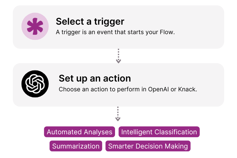Open the 'Select a trigger' heading
The height and width of the screenshot is (158, 237).
(x=90, y=21)
